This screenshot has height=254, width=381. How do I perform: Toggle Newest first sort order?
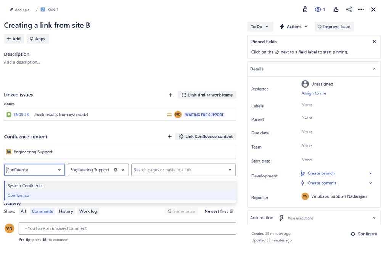[x=219, y=212]
